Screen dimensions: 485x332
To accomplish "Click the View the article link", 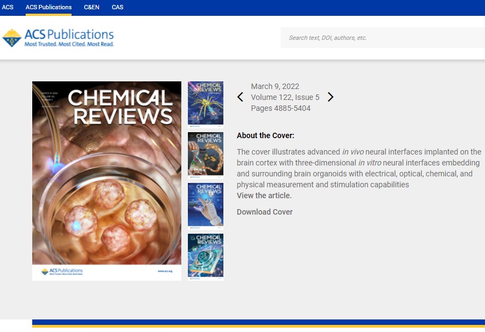I will click(263, 195).
